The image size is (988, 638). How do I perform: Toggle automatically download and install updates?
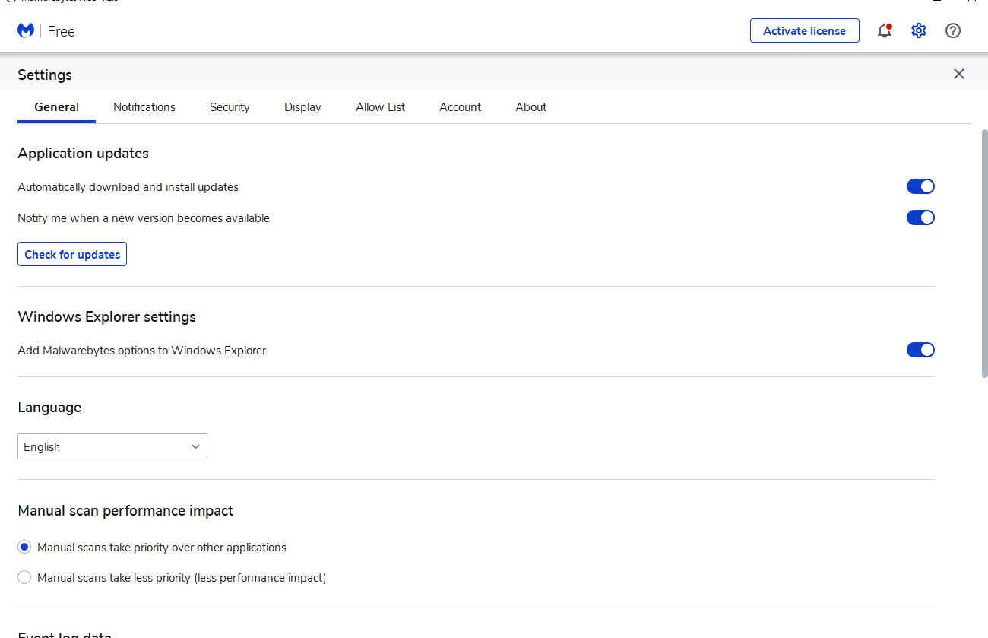(x=920, y=186)
